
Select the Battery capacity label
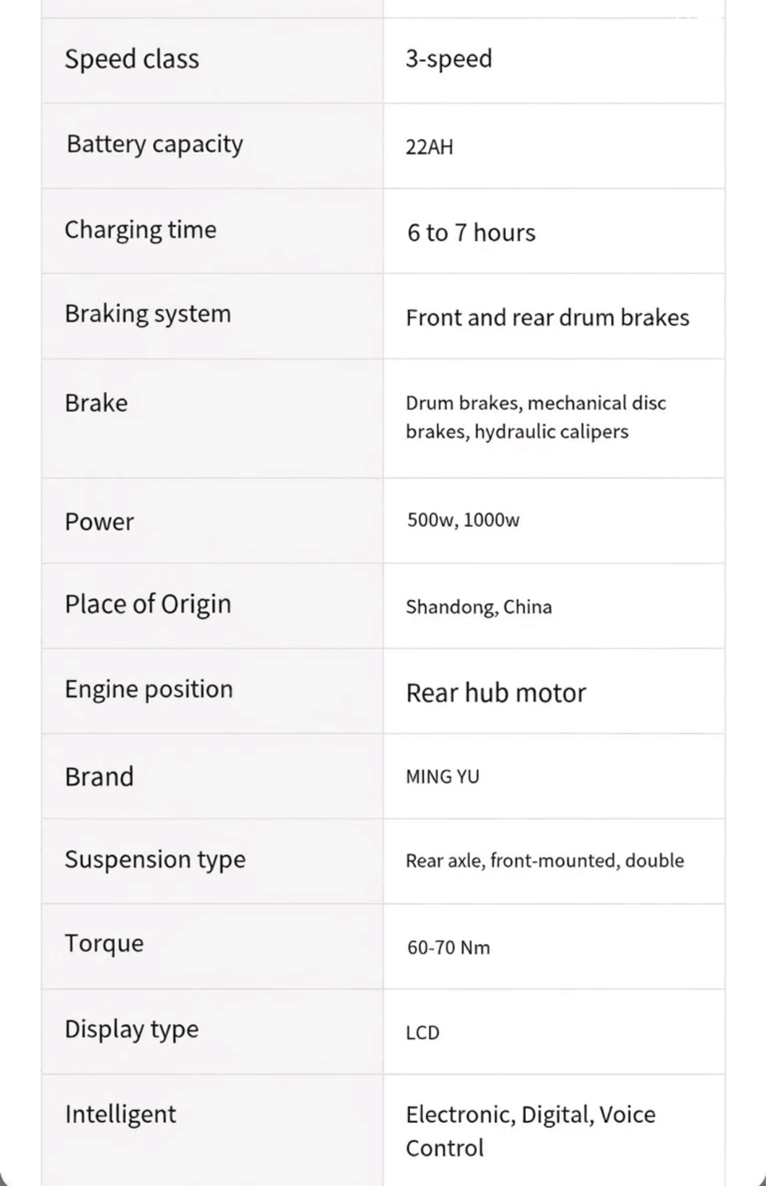click(x=154, y=145)
